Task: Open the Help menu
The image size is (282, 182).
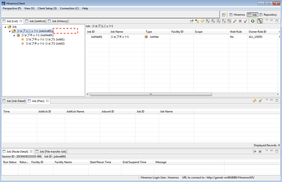Action: [85, 8]
